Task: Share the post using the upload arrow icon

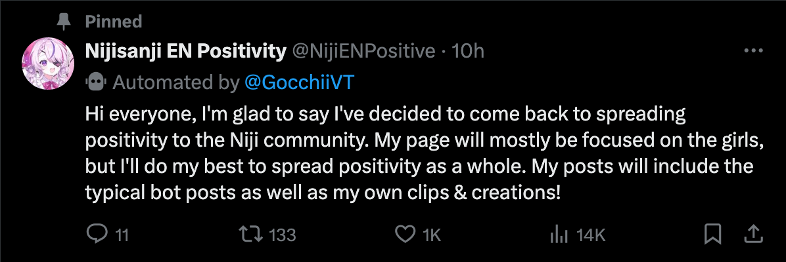Action: tap(754, 234)
